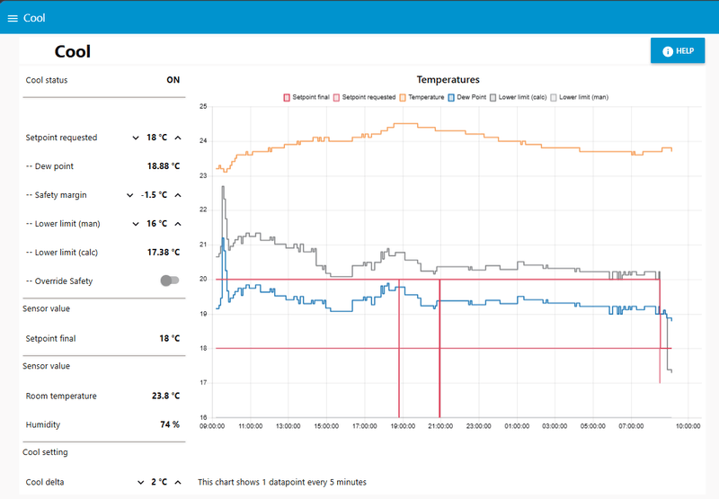Hide the Setpoint final series in legend
This screenshot has width=719, height=499.
pos(306,97)
